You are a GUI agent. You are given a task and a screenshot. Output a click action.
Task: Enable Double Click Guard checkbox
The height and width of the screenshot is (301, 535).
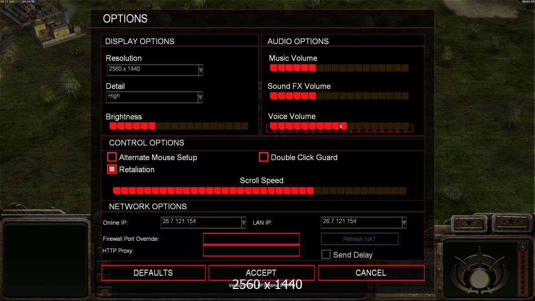click(x=263, y=157)
